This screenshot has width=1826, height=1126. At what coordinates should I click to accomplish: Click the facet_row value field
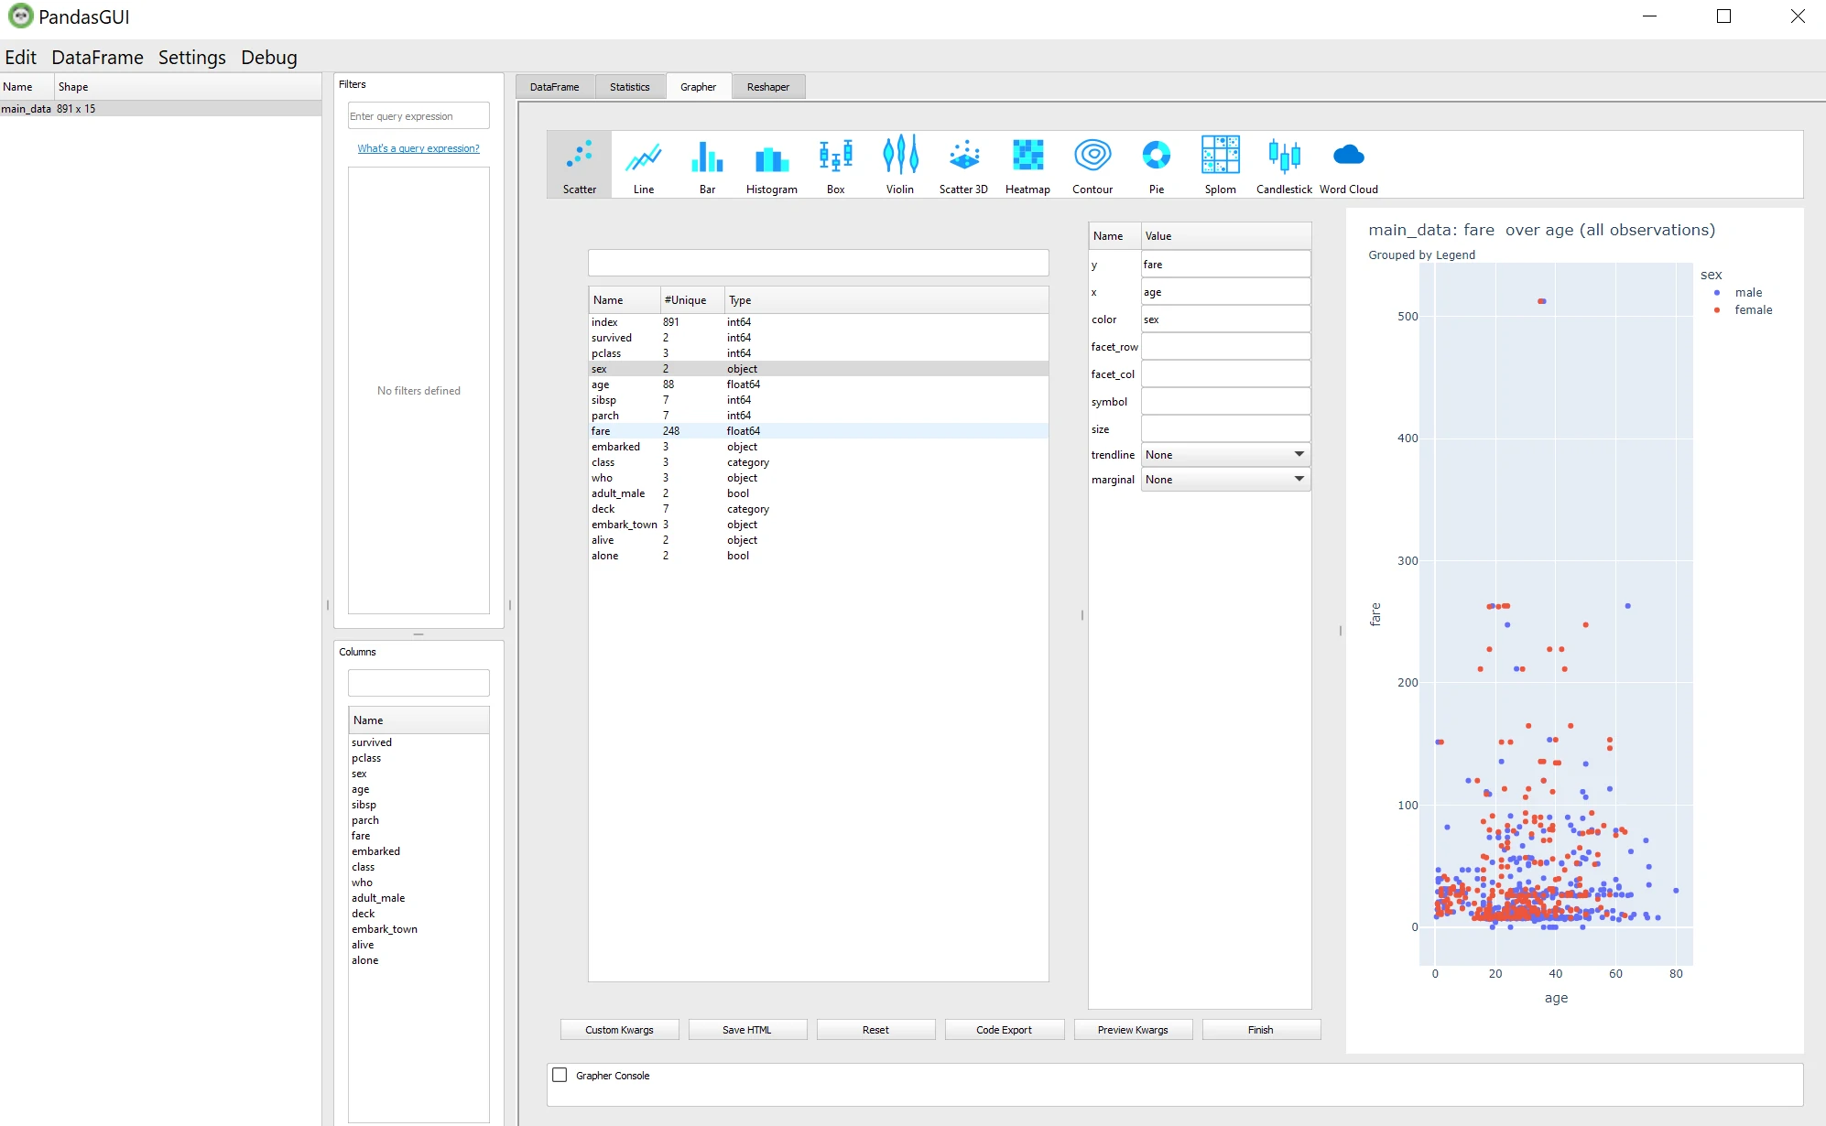click(x=1225, y=347)
